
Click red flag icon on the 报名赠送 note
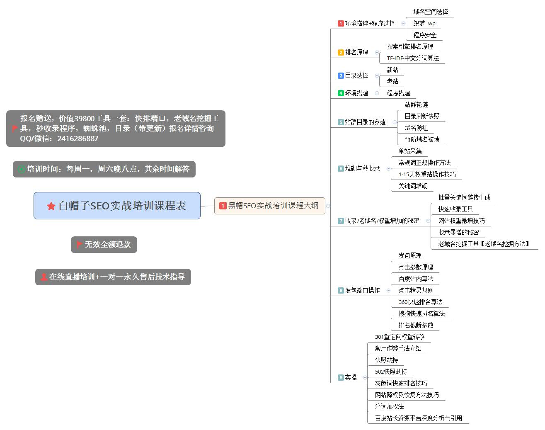(15, 129)
